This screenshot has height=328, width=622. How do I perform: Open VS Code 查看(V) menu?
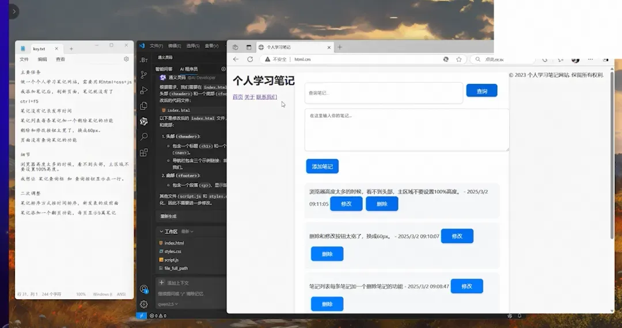[211, 46]
